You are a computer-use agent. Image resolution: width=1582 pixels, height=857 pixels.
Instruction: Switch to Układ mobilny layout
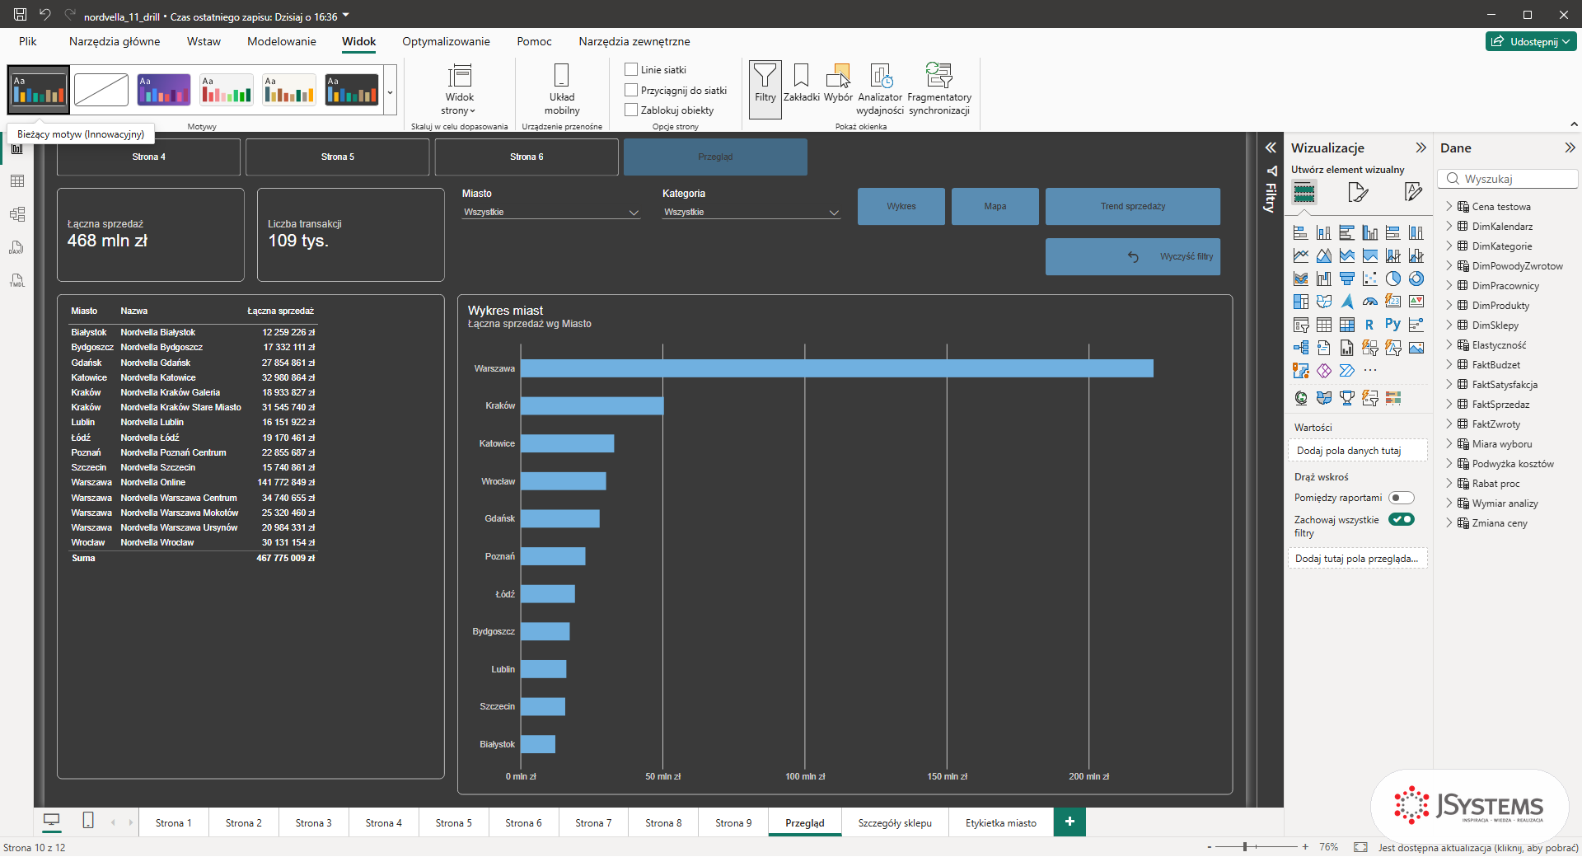click(x=562, y=88)
